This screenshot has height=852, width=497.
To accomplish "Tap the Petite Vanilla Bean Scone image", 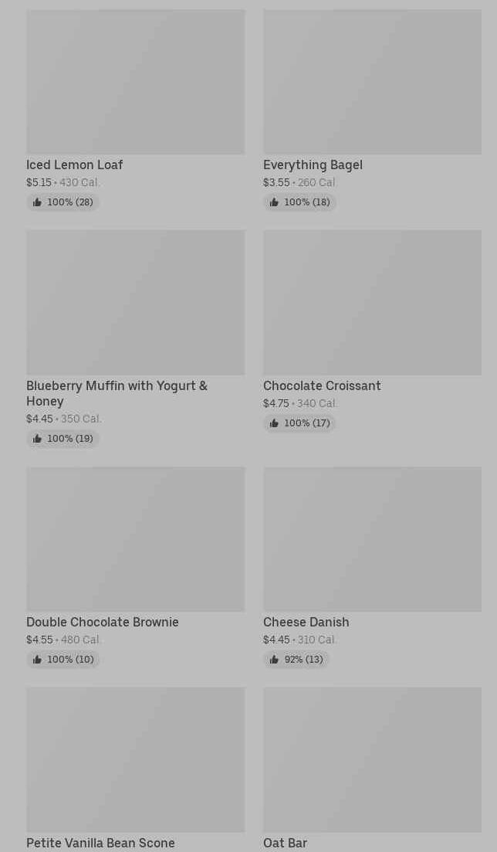I will (135, 759).
